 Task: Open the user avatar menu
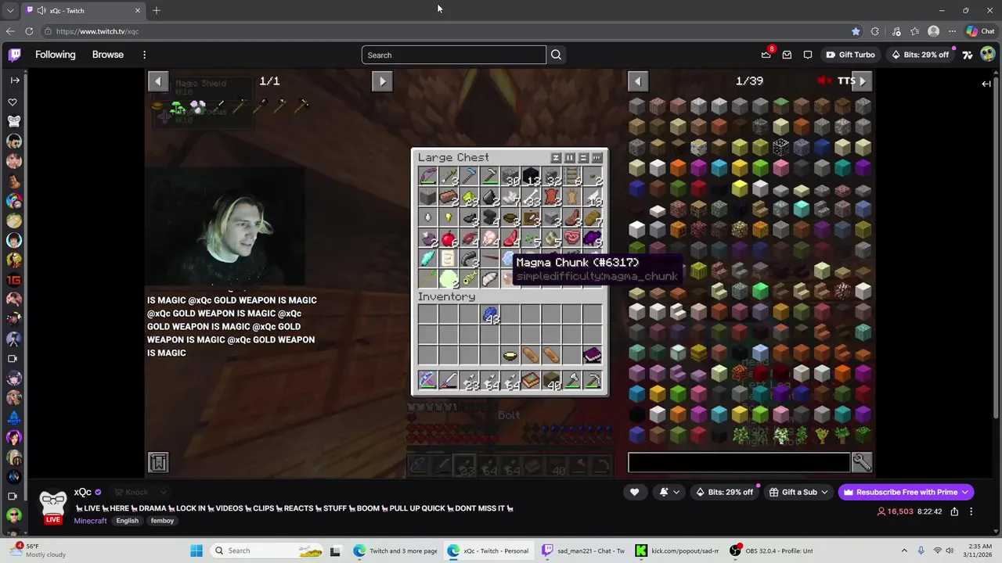[x=988, y=55]
